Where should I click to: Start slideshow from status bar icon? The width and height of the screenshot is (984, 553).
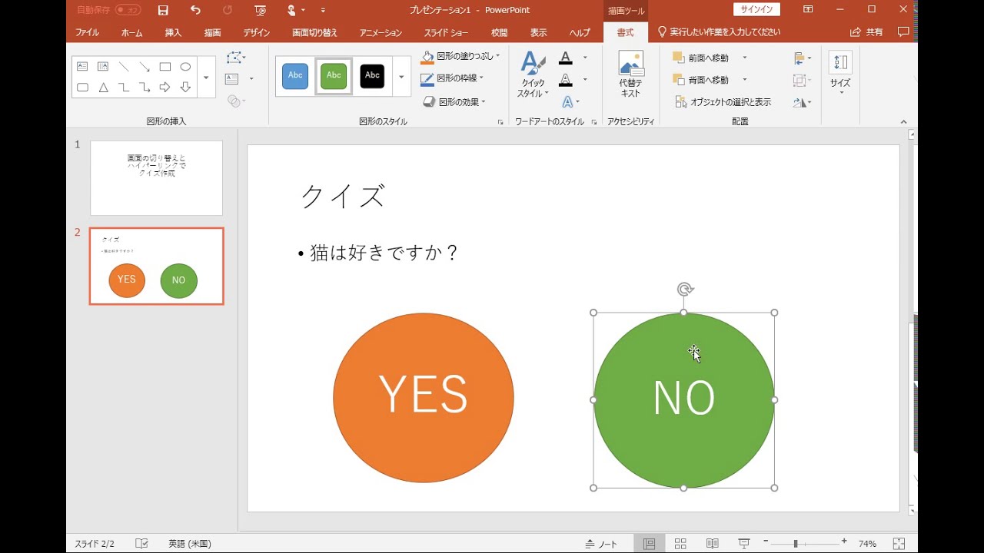pyautogui.click(x=744, y=544)
